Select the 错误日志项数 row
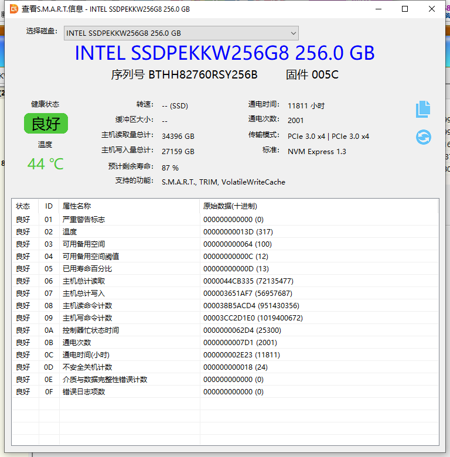 click(x=225, y=392)
